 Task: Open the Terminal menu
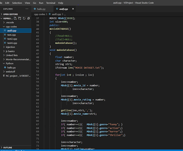(x=51, y=3)
